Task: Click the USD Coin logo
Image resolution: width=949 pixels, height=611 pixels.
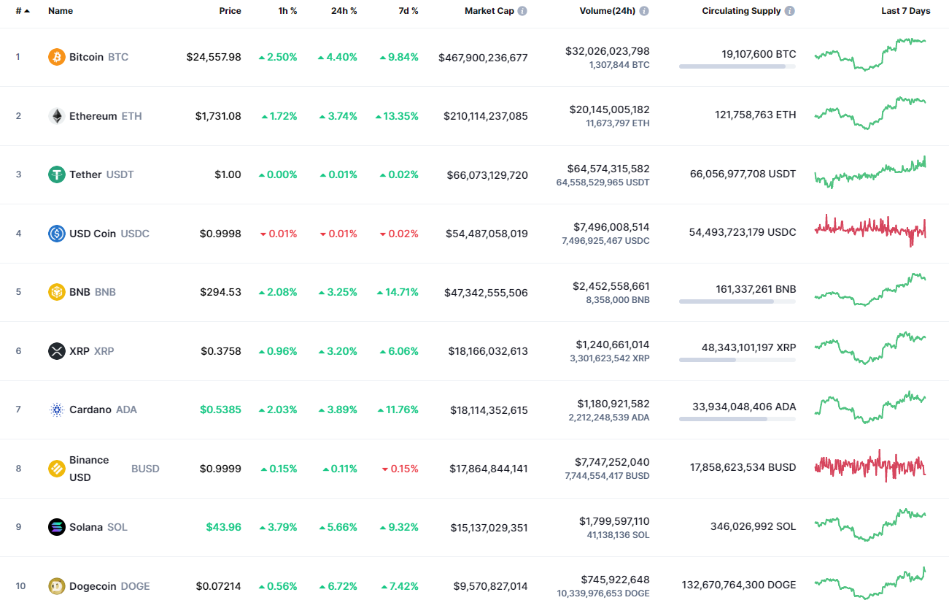Action: [56, 233]
